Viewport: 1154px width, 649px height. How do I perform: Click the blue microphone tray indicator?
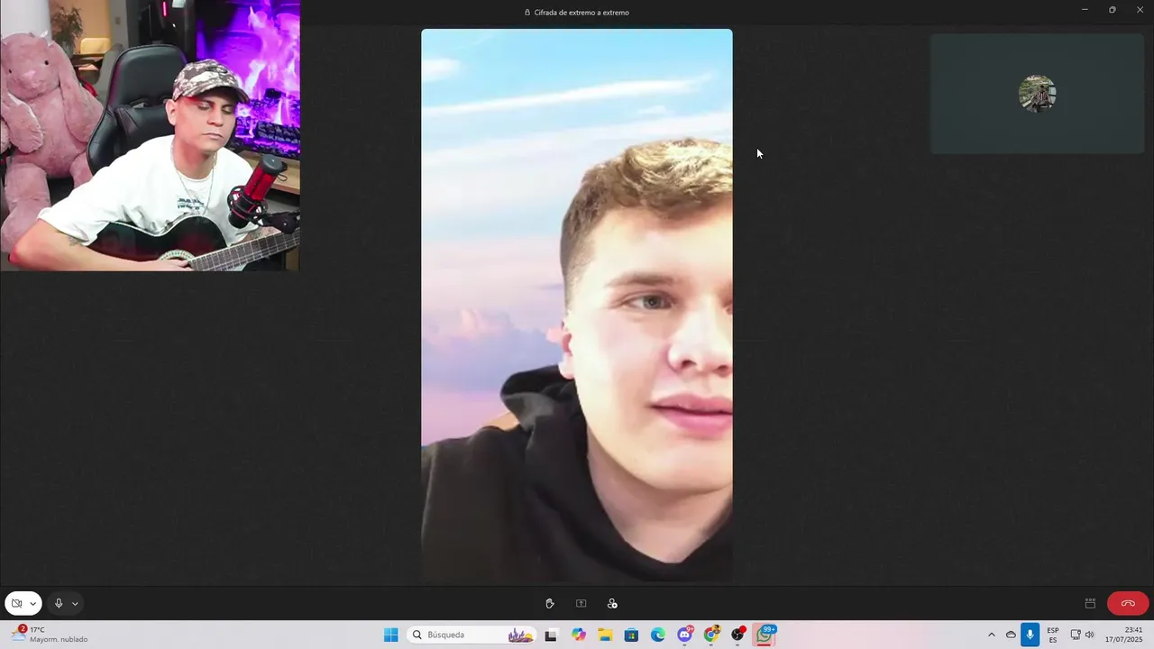(1030, 635)
